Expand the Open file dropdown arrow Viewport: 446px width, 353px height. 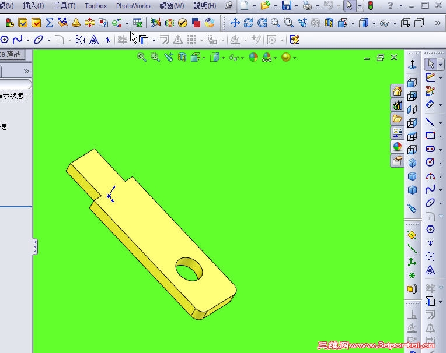(276, 6)
